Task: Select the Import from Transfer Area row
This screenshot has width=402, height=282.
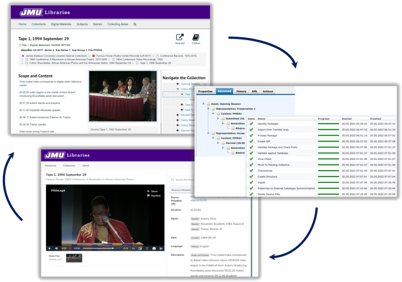Action: point(322,130)
